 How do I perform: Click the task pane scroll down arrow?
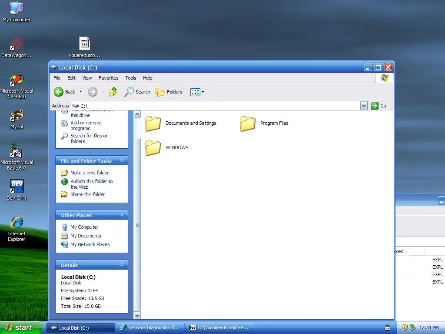coord(137,315)
